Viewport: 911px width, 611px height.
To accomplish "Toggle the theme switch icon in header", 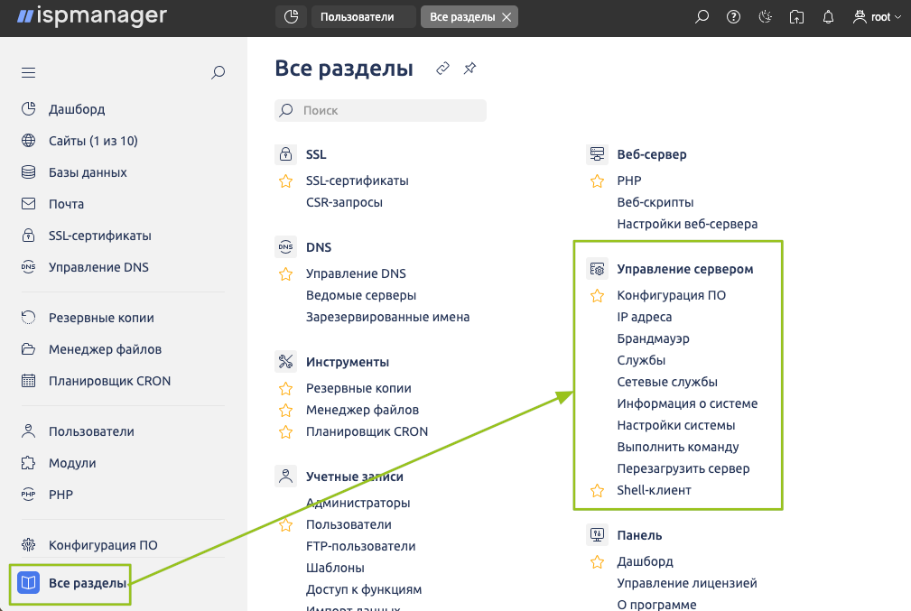I will pos(766,17).
